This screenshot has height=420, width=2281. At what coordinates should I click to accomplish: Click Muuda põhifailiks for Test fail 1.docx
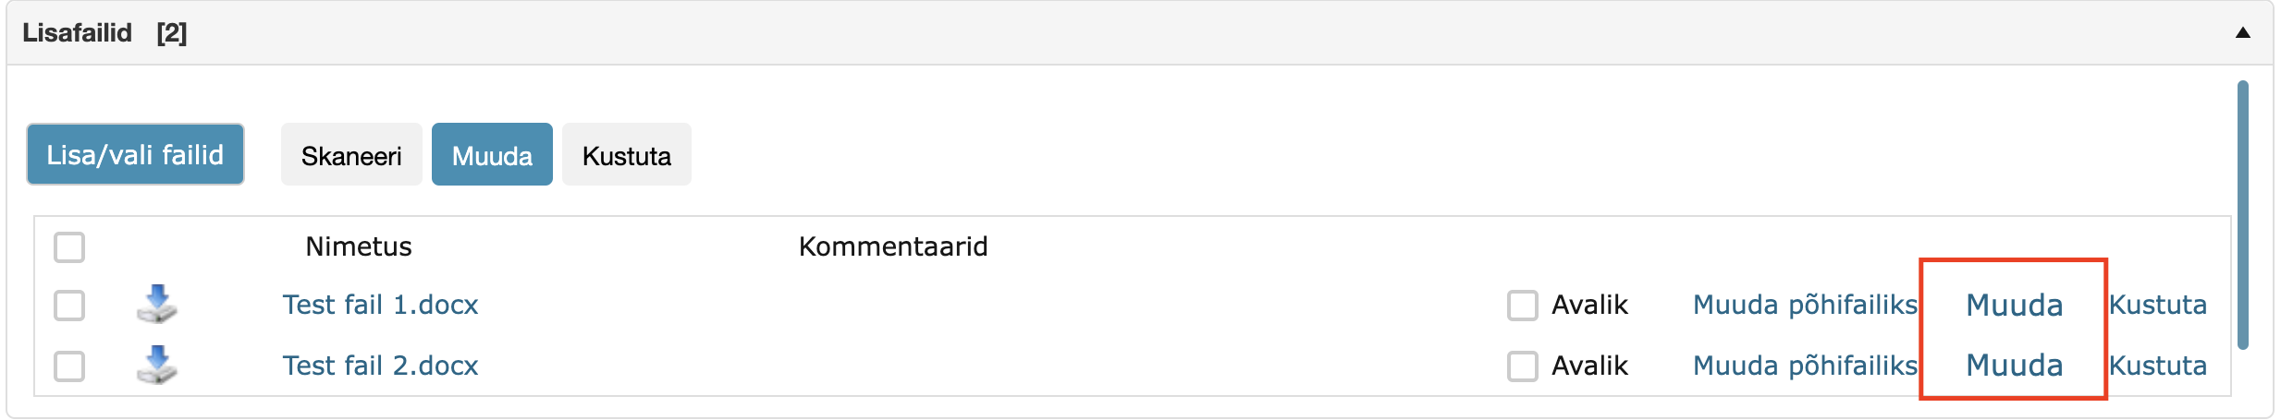click(x=1805, y=305)
